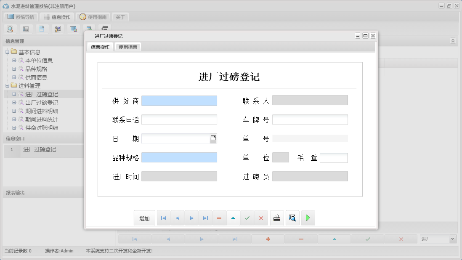
Task: Jump to first record with navigation icon
Action: (163, 218)
